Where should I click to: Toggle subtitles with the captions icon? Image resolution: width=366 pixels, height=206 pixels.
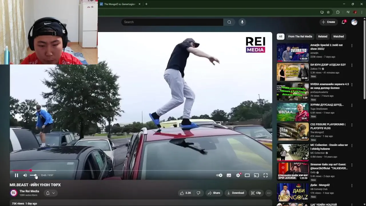click(x=229, y=175)
